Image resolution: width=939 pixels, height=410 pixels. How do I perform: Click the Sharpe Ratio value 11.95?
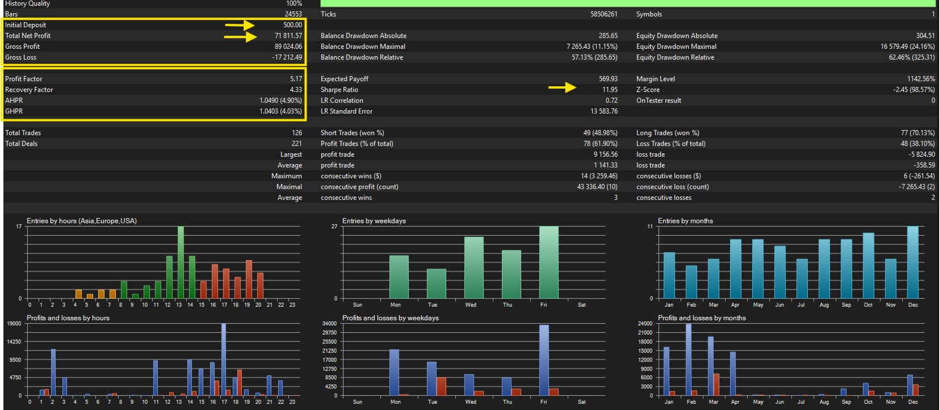[610, 90]
